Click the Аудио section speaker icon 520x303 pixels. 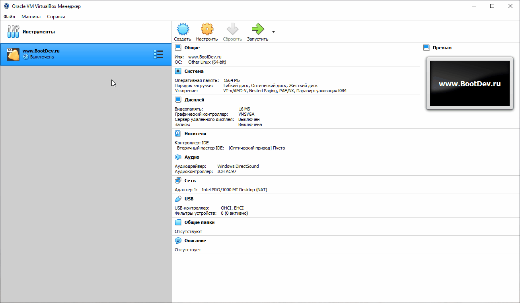coord(178,157)
